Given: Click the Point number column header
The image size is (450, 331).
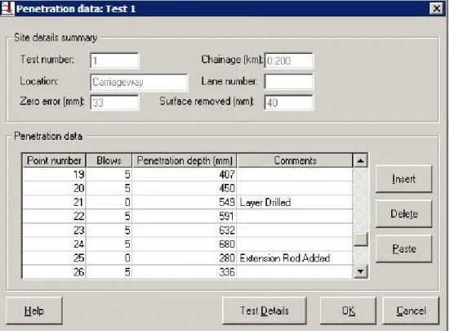Looking at the screenshot, I should (x=54, y=160).
